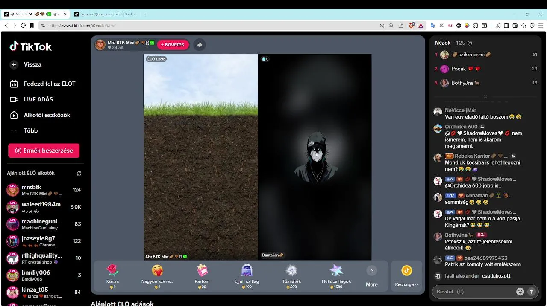Image resolution: width=547 pixels, height=307 pixels.
Task: Send a Parfüm gift
Action: pos(202,276)
